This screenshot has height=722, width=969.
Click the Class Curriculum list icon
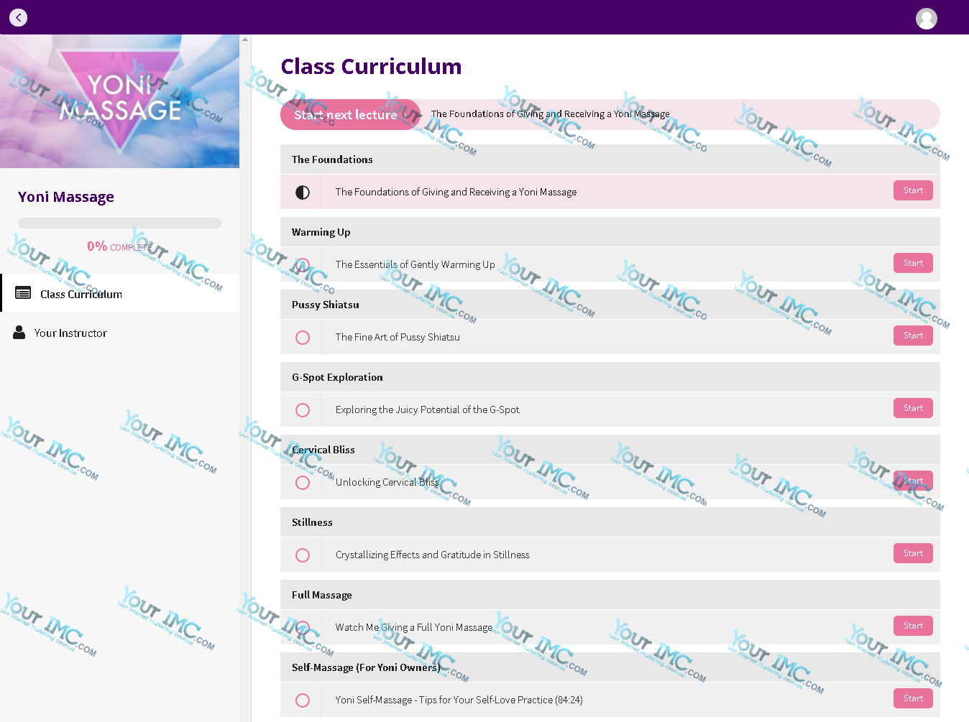click(x=23, y=293)
